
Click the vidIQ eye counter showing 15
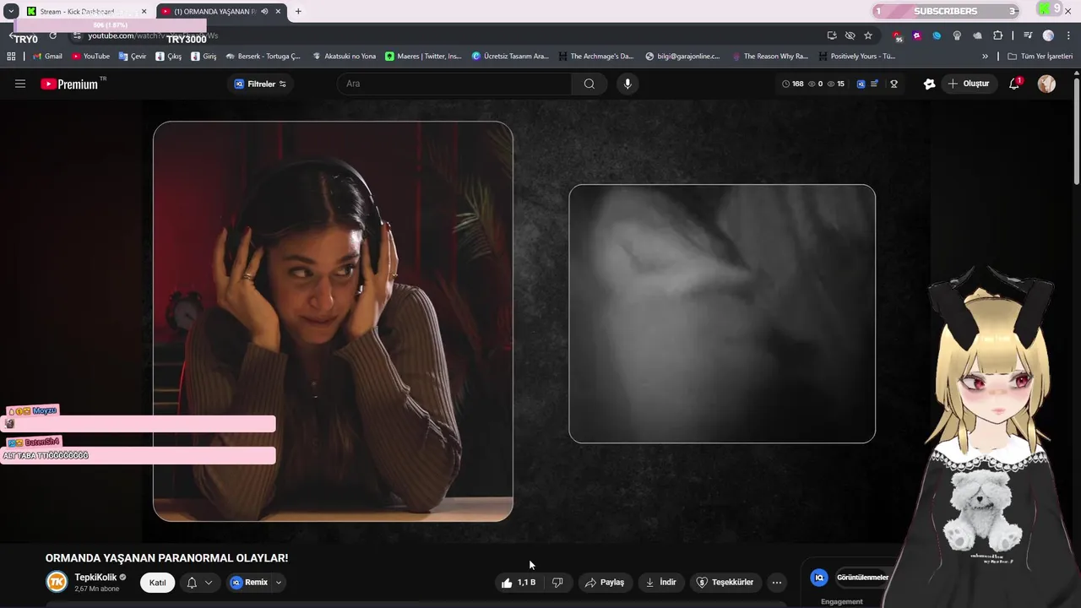pos(835,84)
